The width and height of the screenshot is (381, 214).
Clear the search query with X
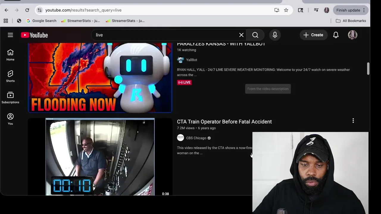click(241, 35)
